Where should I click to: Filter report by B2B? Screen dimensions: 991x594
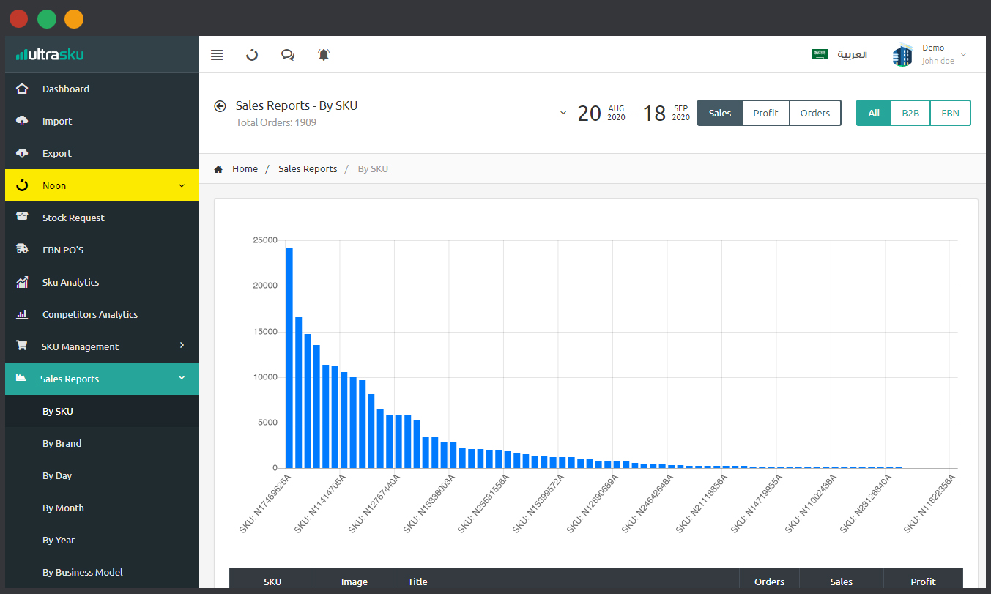tap(910, 113)
